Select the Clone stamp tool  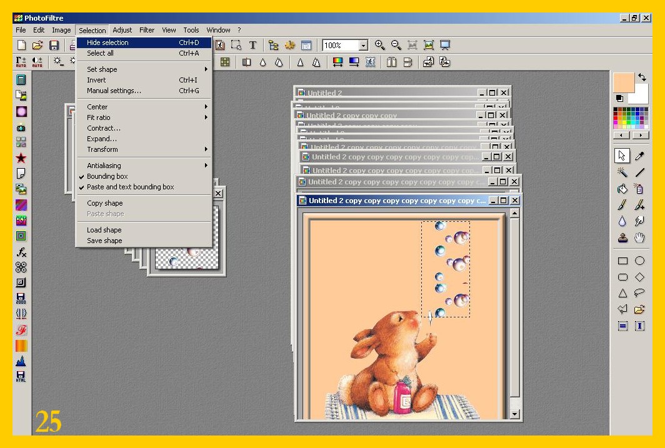point(622,237)
